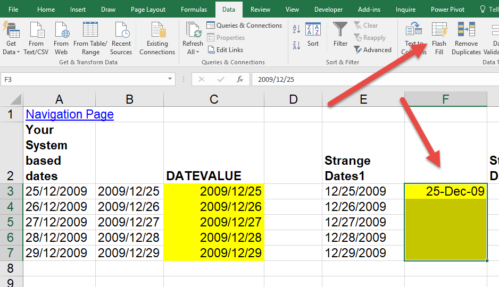Open the Sort dialog
Viewport: 499px width, 287px height.
(x=313, y=35)
